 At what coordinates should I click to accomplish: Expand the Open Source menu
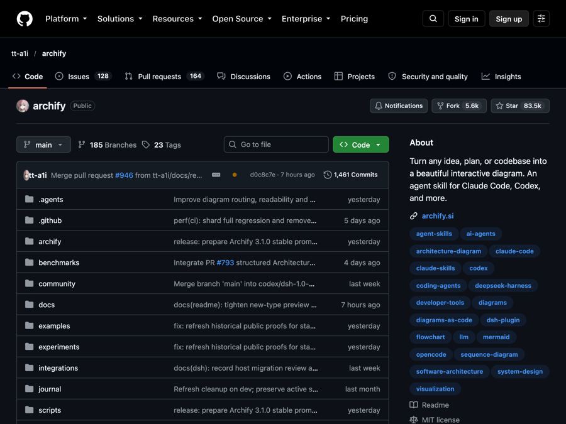[242, 19]
